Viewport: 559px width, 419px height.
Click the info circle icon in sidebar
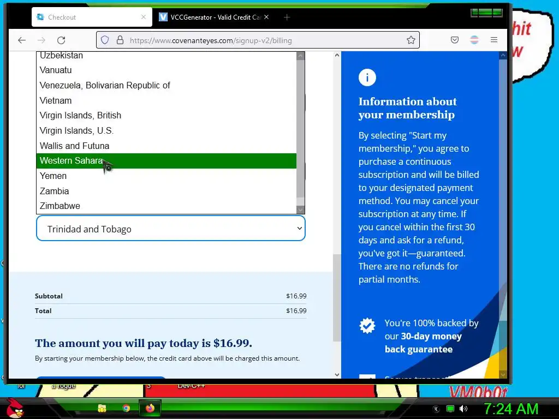(x=367, y=77)
